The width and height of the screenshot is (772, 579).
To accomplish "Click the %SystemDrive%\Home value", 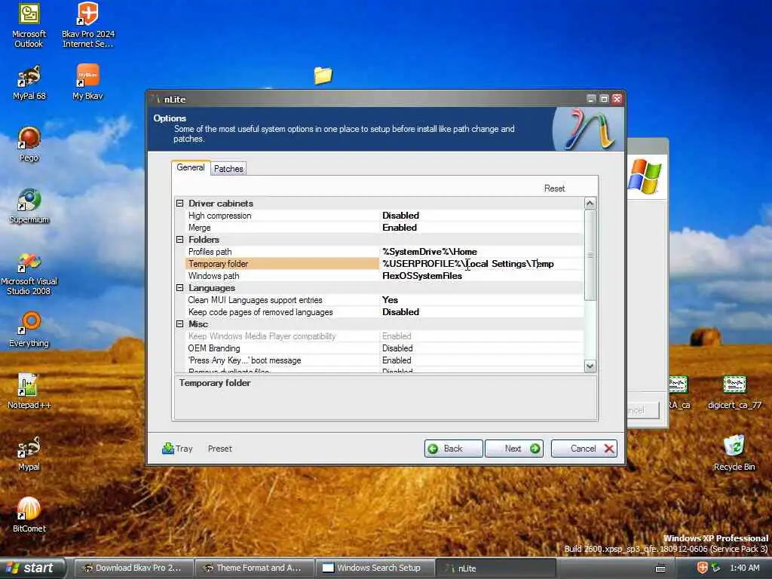I will click(x=429, y=252).
